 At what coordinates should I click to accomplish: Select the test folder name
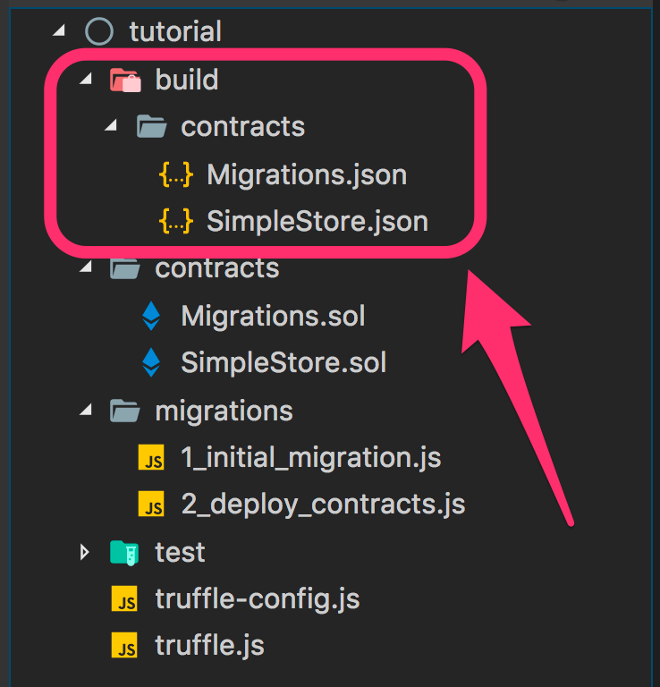(x=180, y=552)
